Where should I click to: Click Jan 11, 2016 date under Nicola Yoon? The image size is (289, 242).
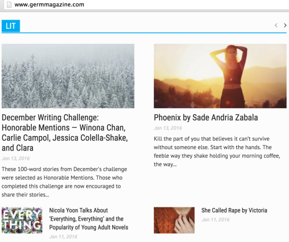click(x=63, y=237)
